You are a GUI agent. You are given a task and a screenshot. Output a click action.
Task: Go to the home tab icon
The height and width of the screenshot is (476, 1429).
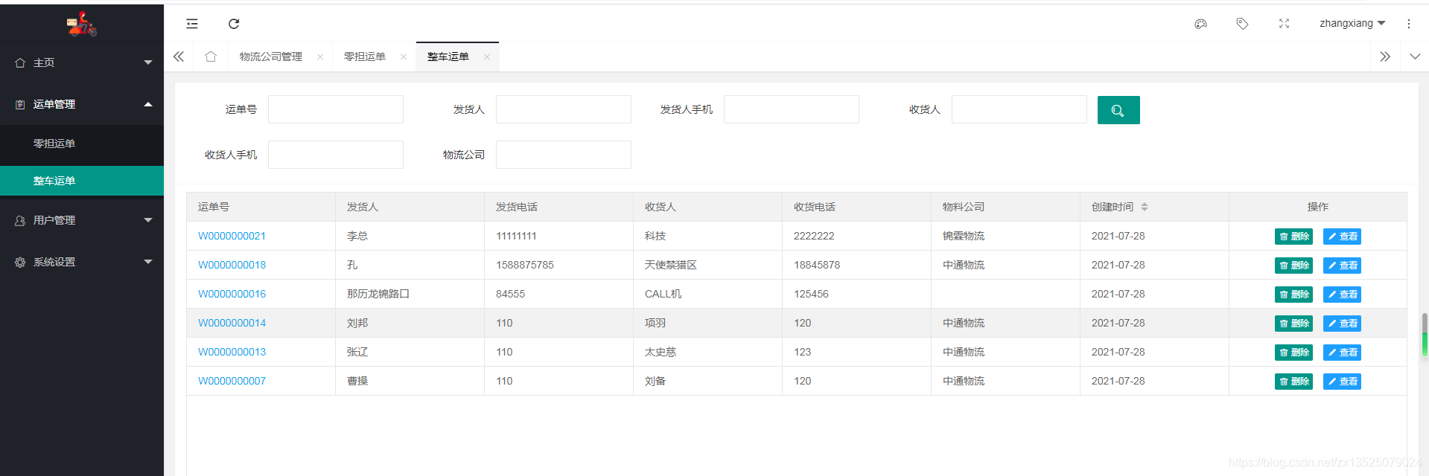[x=211, y=57]
